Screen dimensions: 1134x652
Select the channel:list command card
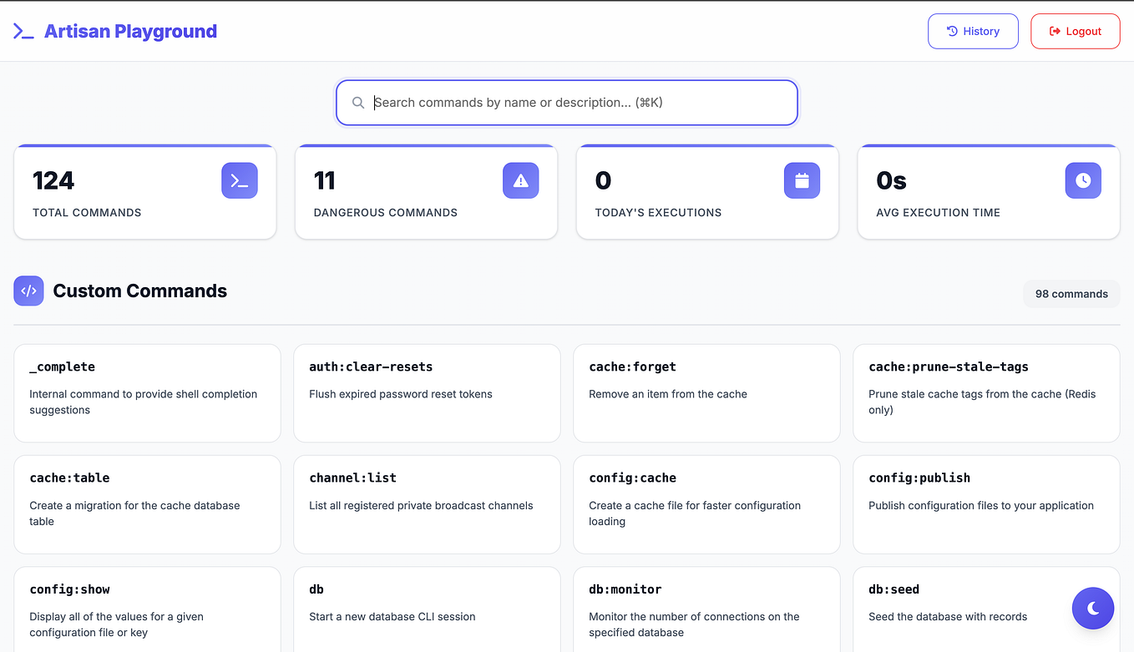tap(427, 504)
